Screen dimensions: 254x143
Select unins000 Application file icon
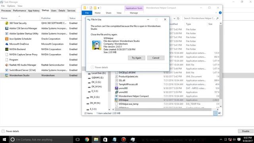click(116, 92)
